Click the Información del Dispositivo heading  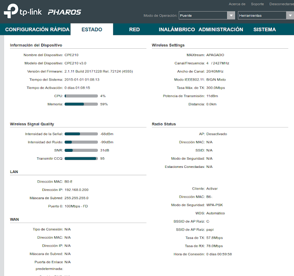[36, 45]
